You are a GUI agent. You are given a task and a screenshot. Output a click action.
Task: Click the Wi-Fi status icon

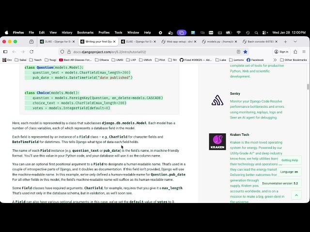239,32
